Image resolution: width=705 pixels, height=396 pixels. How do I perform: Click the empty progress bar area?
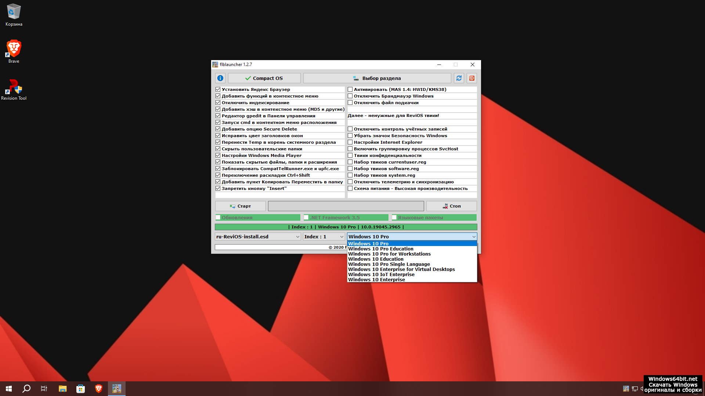pos(346,206)
